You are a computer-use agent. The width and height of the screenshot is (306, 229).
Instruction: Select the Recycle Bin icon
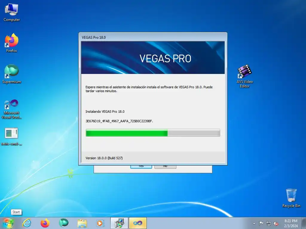click(x=291, y=198)
